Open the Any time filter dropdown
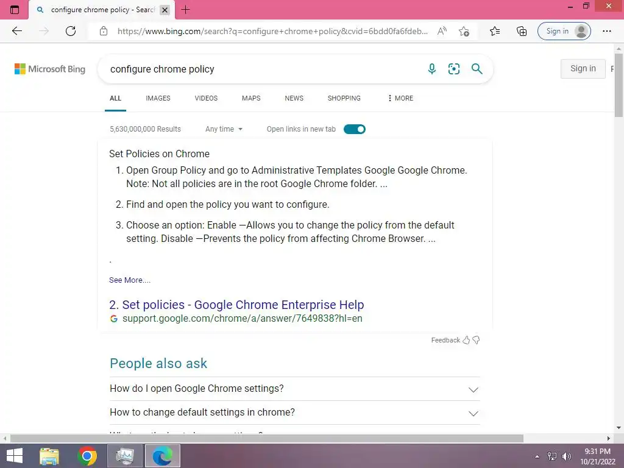This screenshot has height=468, width=624. pyautogui.click(x=224, y=129)
